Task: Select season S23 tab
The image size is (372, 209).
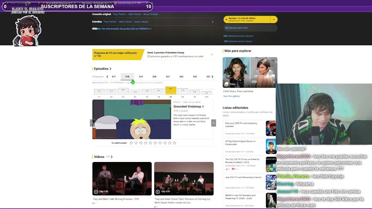Action: tap(195, 77)
